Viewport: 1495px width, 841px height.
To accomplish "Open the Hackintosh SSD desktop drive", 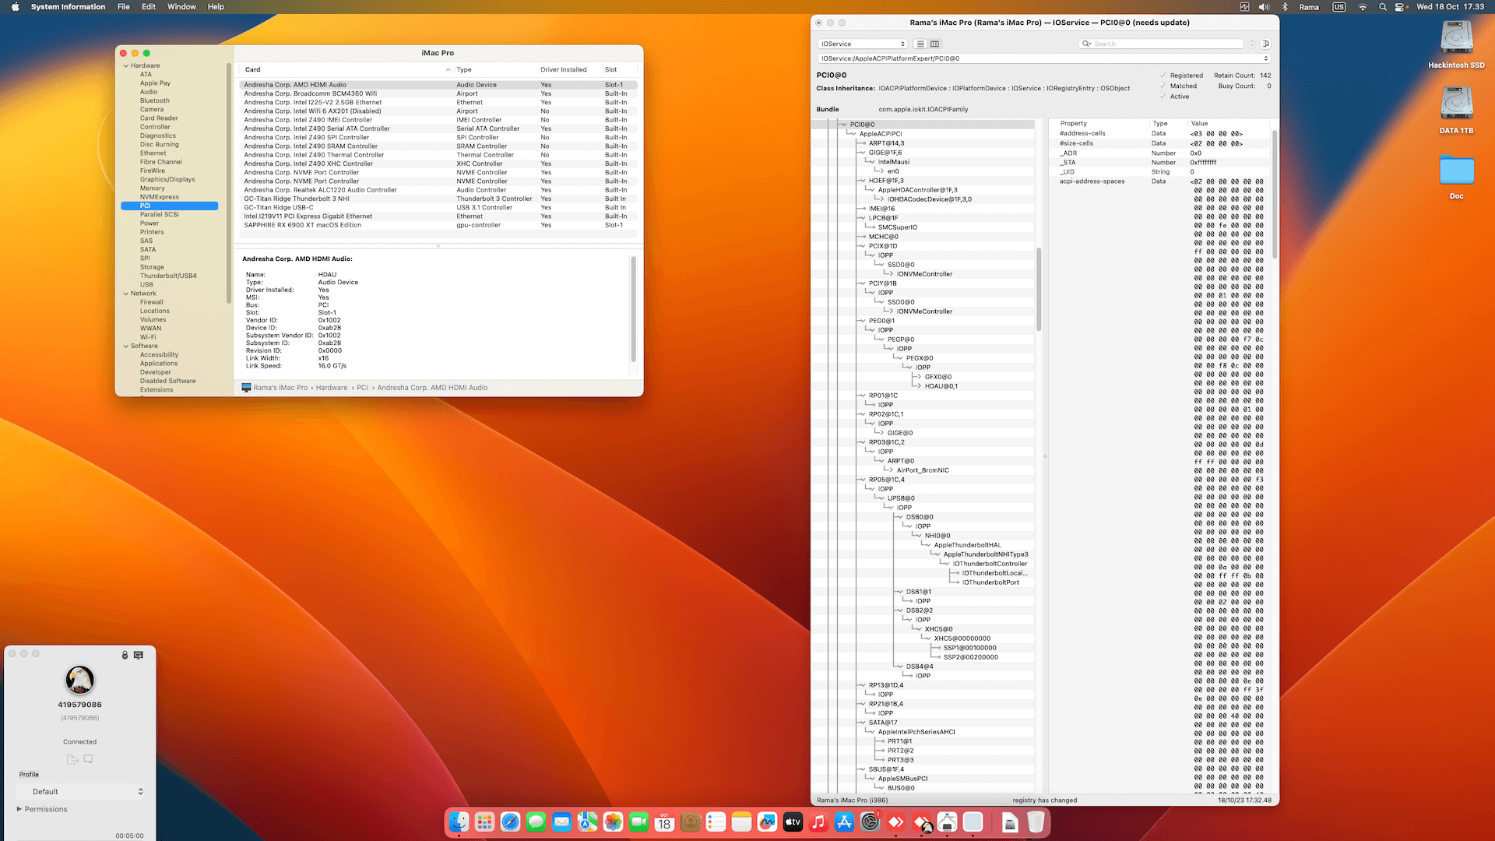I will 1456,37.
